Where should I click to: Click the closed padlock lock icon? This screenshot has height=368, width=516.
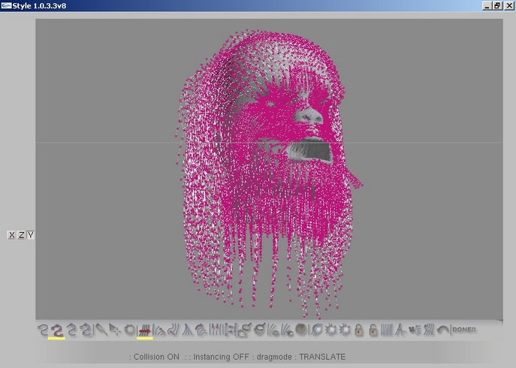[x=359, y=330]
